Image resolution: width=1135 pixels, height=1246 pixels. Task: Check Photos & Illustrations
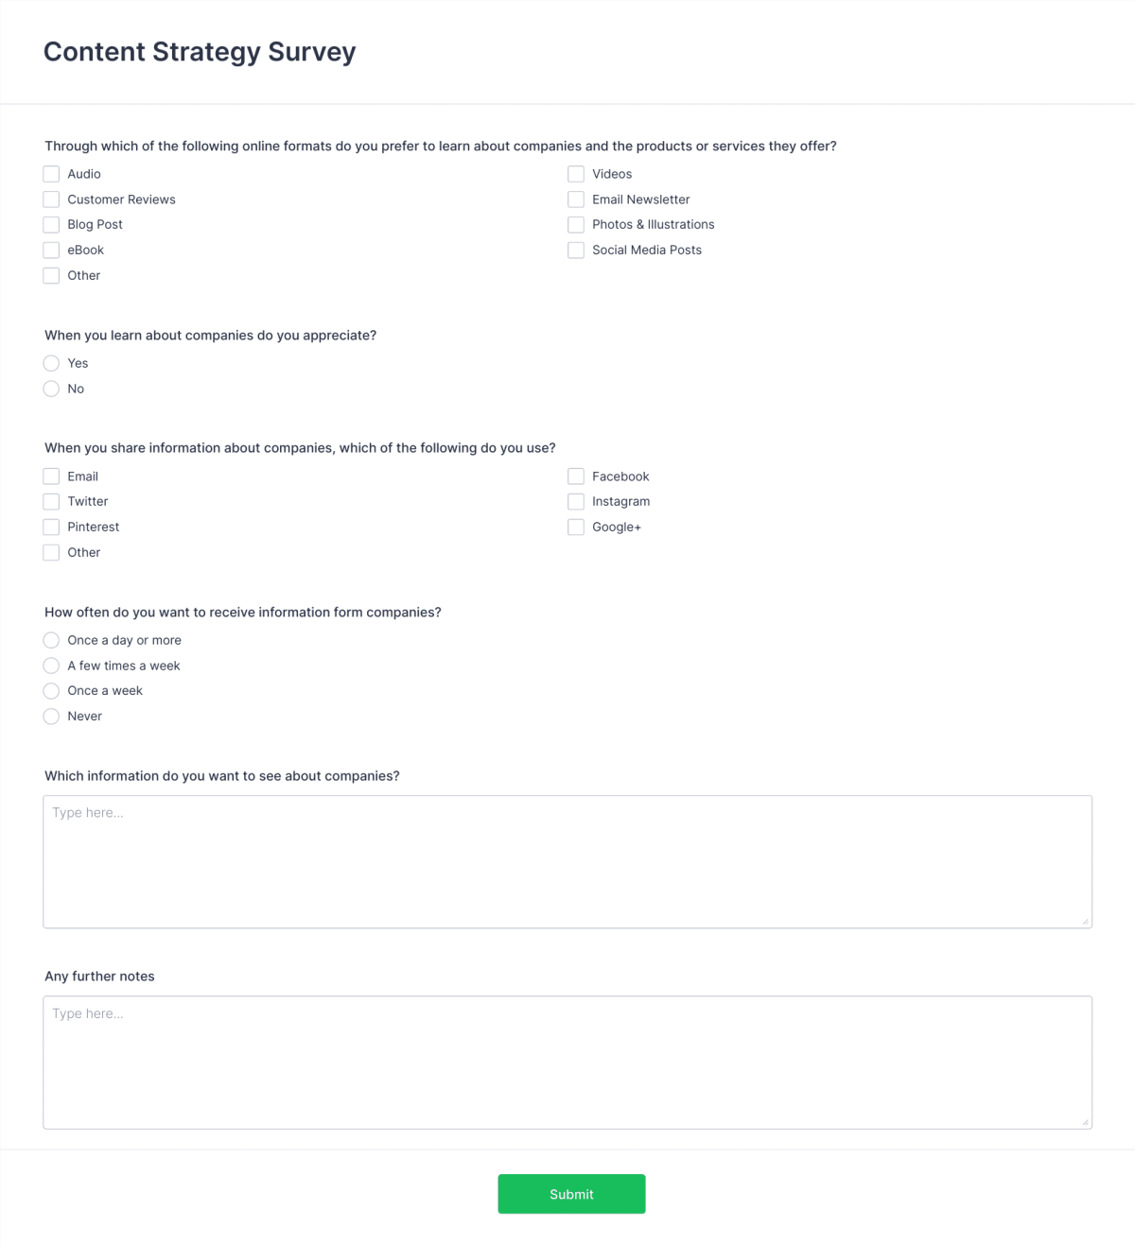576,225
